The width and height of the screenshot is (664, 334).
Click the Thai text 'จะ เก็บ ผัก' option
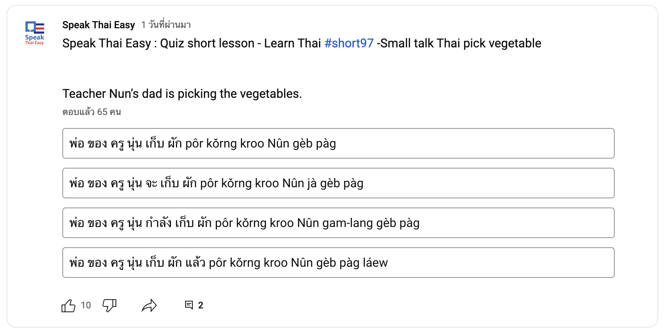click(x=171, y=183)
